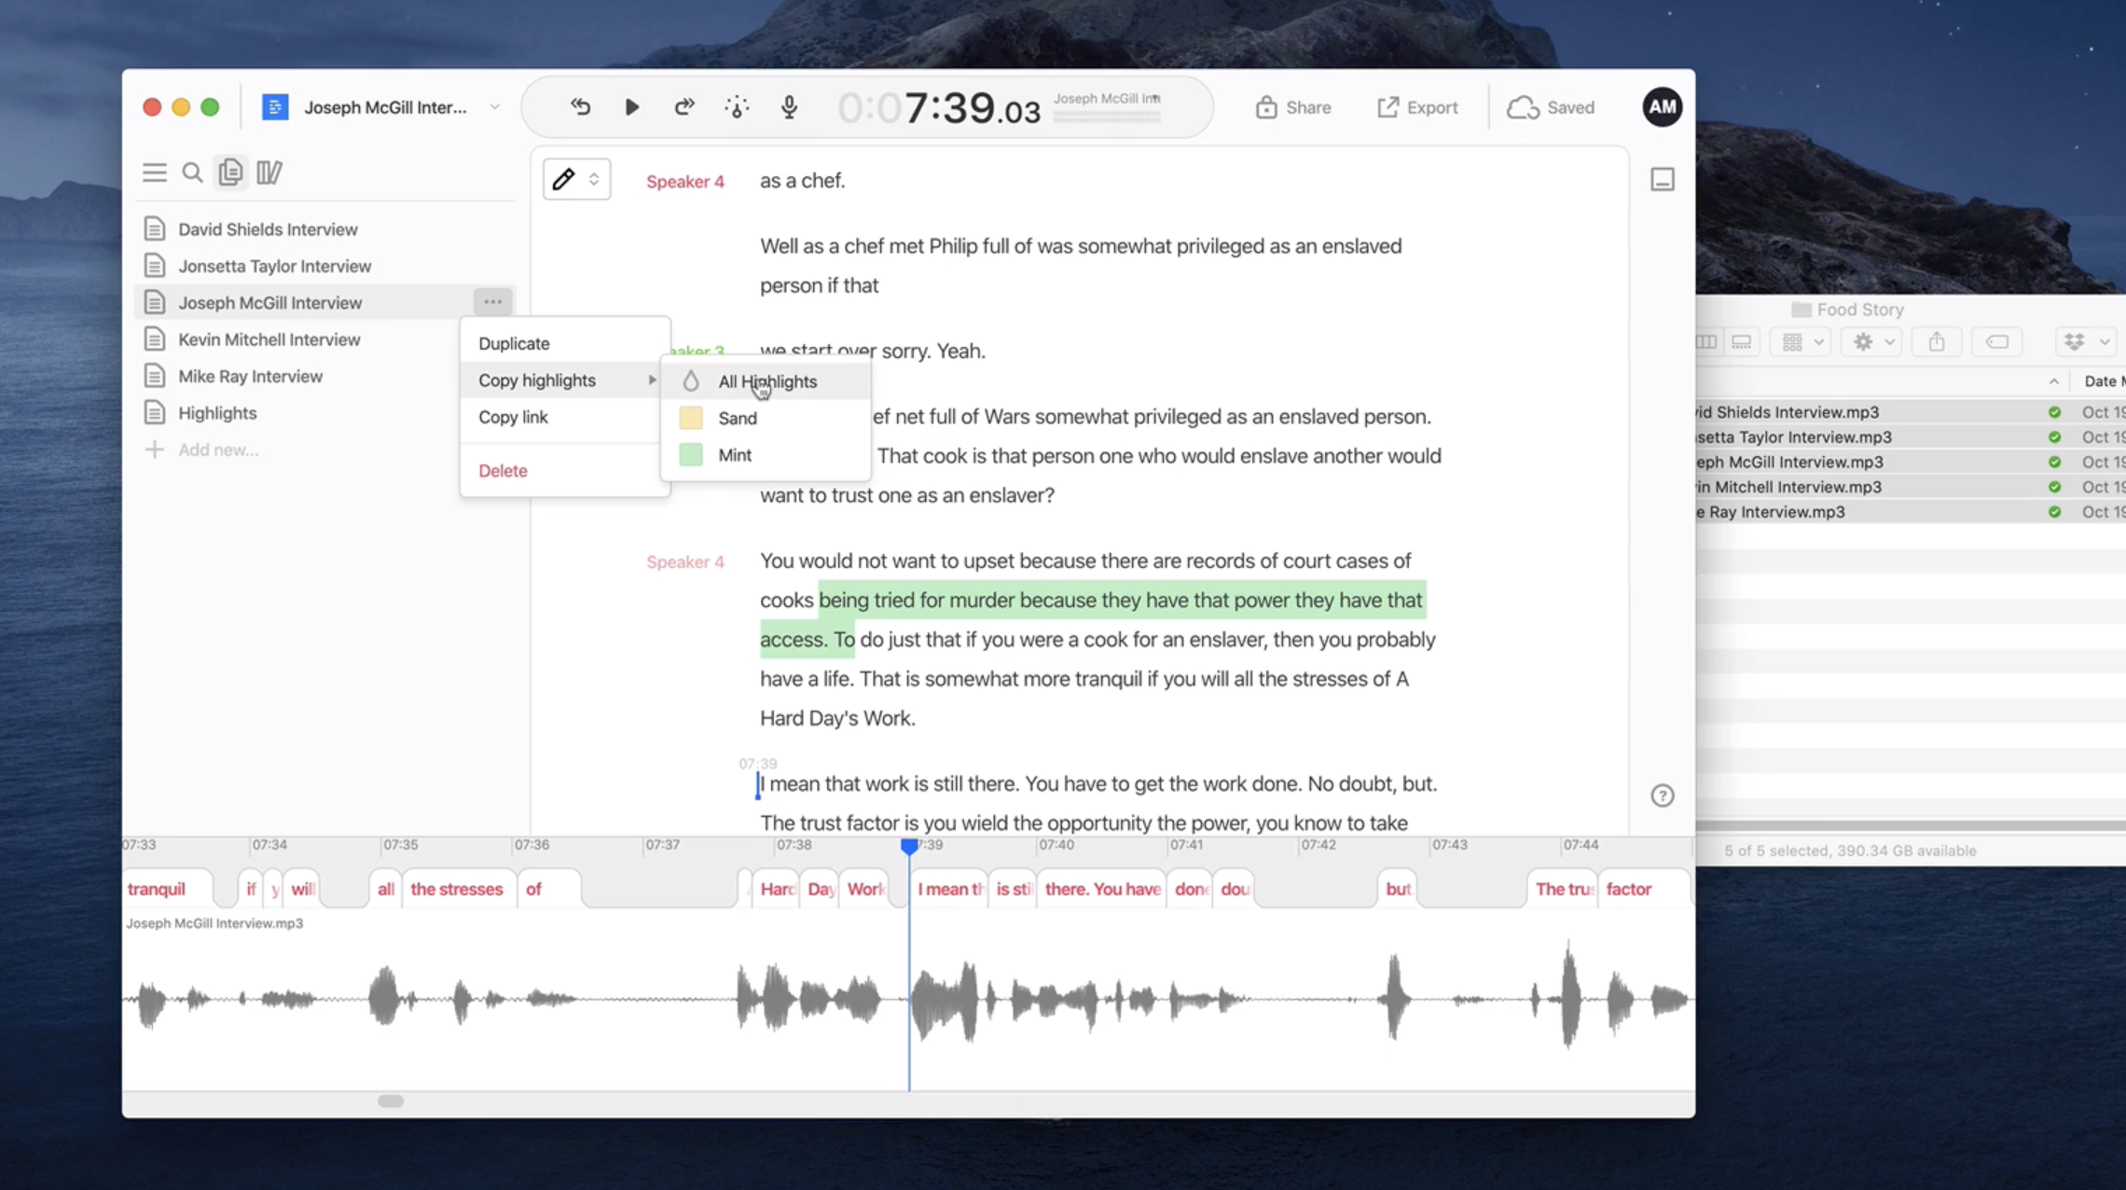Select Duplicate in the context menu
The height and width of the screenshot is (1190, 2126).
click(513, 343)
